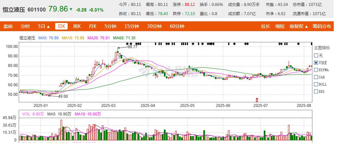The image size is (337, 143).
Task: Click the 2025-07 date axis label
Action: point(261,106)
